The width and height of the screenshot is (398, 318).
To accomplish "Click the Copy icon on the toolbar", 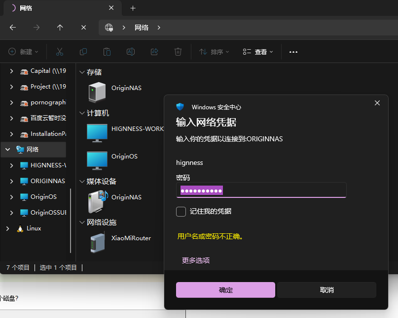I will (83, 51).
